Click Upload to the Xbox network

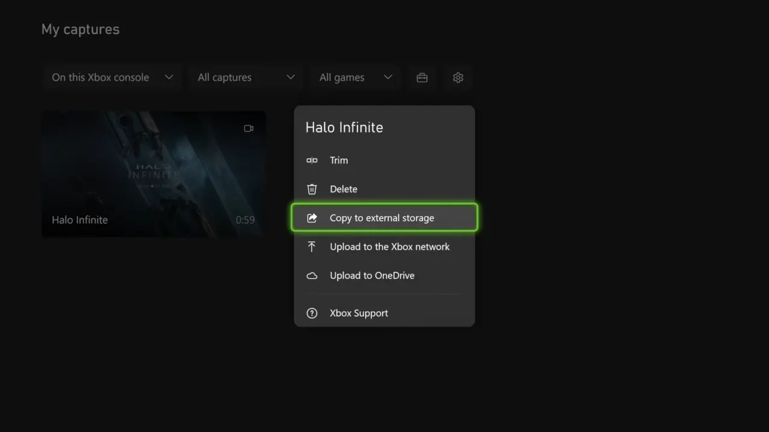tap(389, 247)
